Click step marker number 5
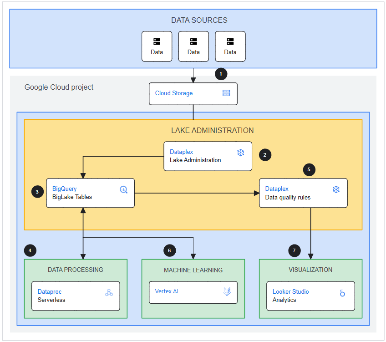 (309, 169)
